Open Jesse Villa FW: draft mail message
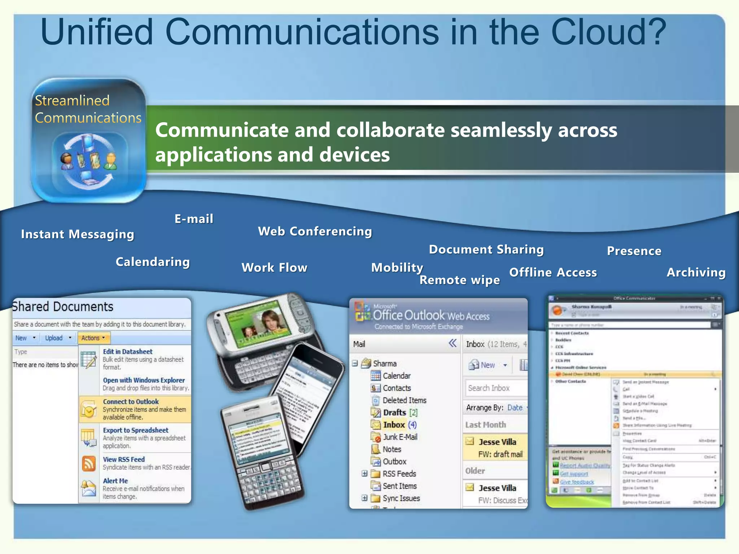 pyautogui.click(x=495, y=448)
